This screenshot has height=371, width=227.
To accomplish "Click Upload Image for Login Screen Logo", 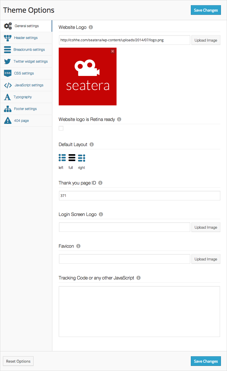I will pyautogui.click(x=206, y=227).
